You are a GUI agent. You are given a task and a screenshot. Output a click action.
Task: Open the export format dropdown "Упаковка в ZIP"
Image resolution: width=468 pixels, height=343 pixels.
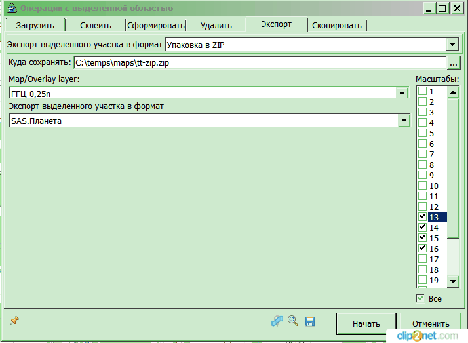[x=451, y=45]
